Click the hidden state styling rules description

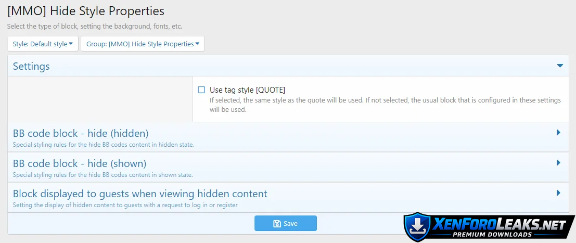click(104, 145)
